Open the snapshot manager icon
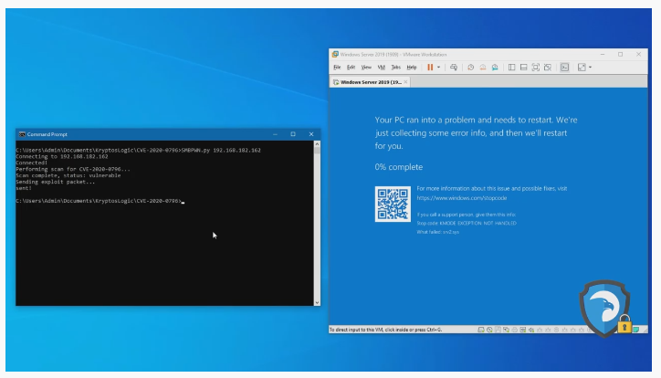Viewport: 661px width, 378px height. (495, 68)
